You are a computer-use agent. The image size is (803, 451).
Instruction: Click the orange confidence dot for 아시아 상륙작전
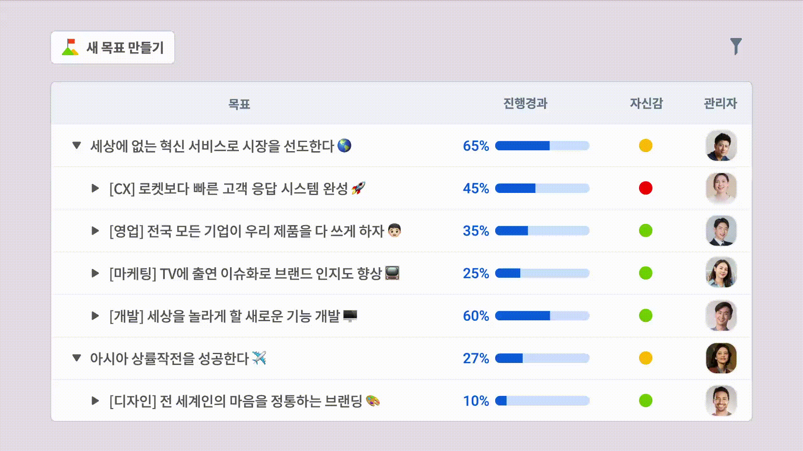tap(645, 358)
